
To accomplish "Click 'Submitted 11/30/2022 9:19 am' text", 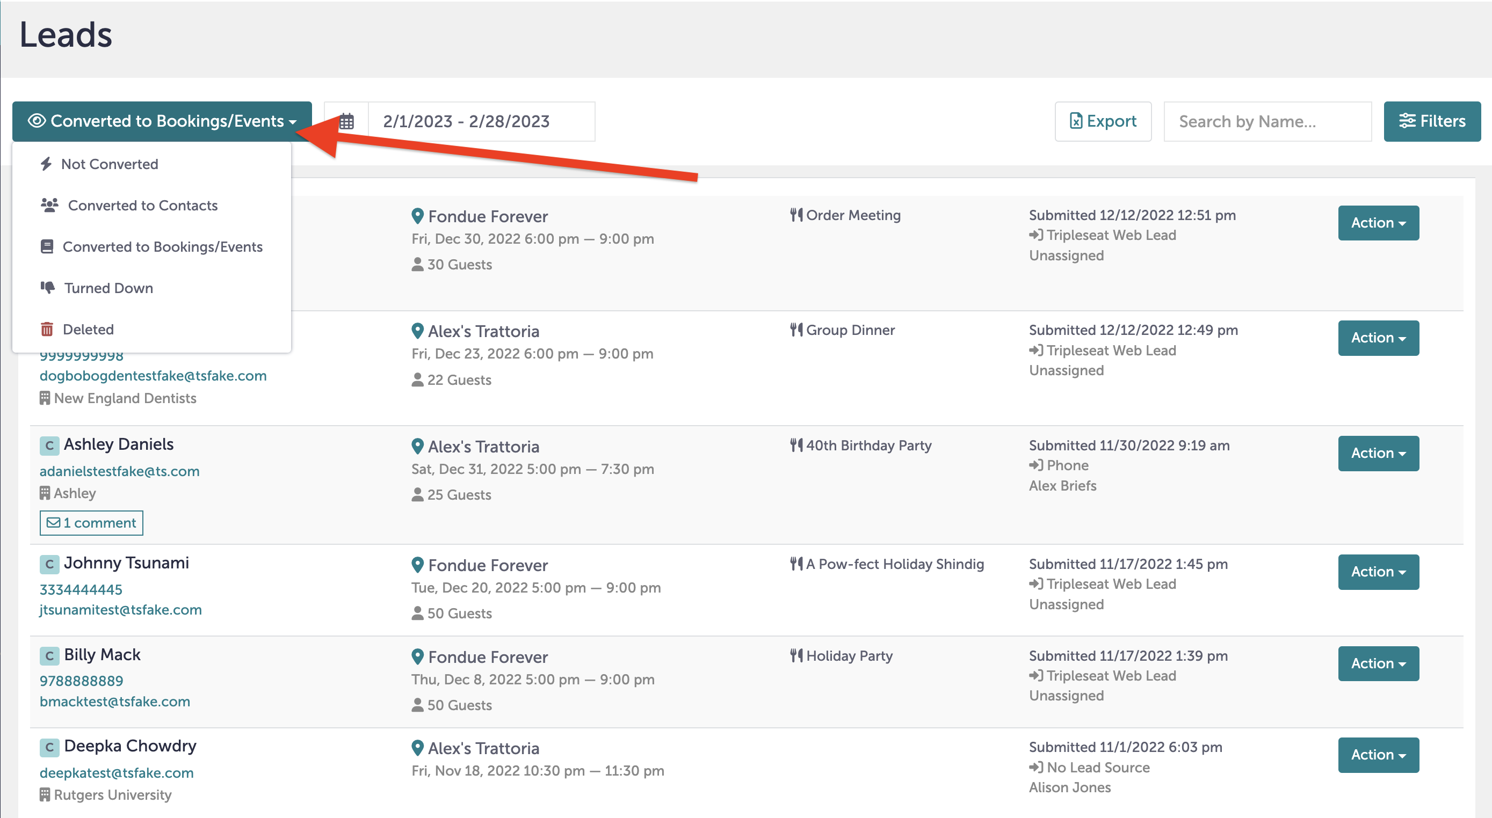I will pos(1129,445).
